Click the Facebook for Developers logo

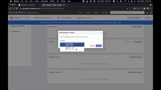click(x=24, y=12)
